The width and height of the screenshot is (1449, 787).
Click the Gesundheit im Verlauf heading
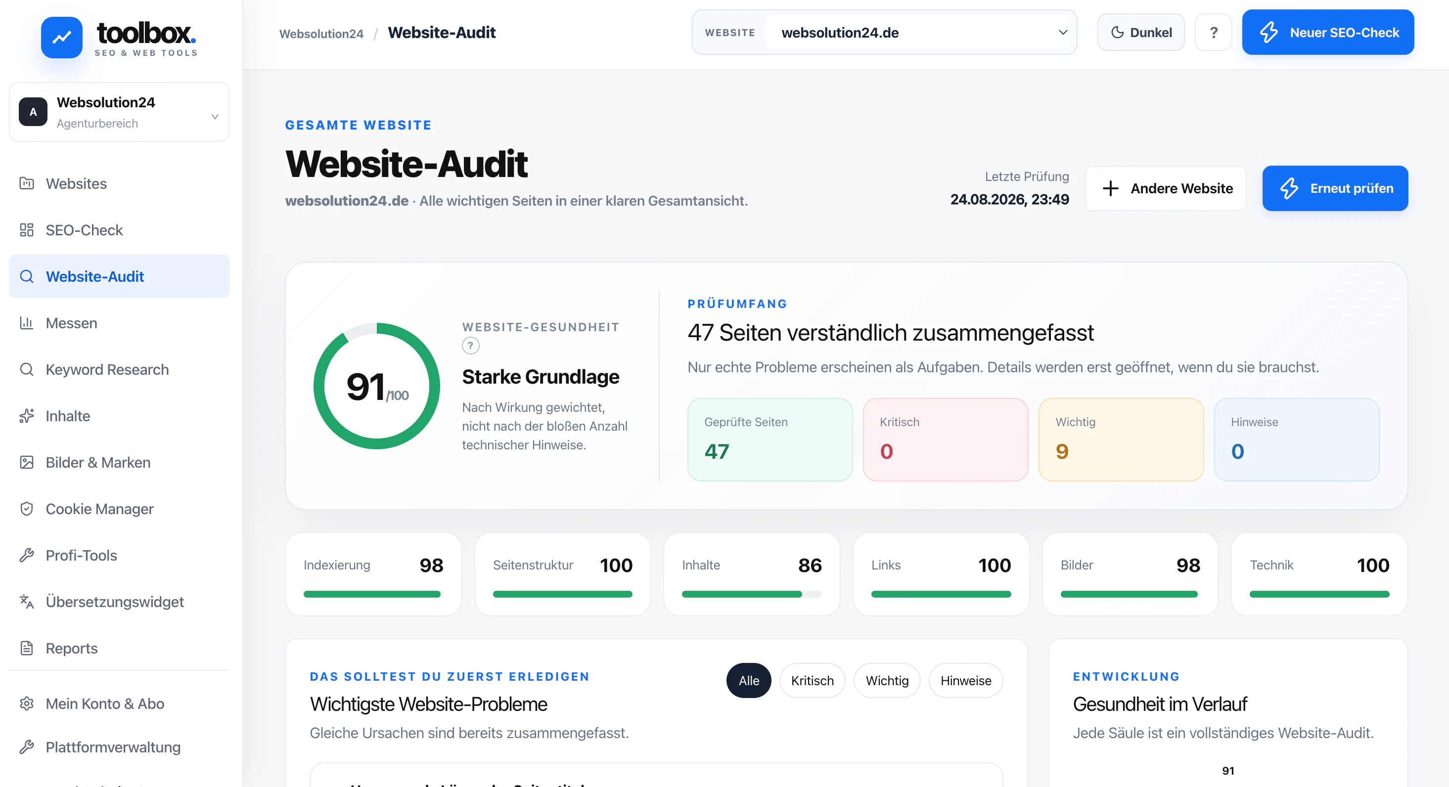point(1159,704)
